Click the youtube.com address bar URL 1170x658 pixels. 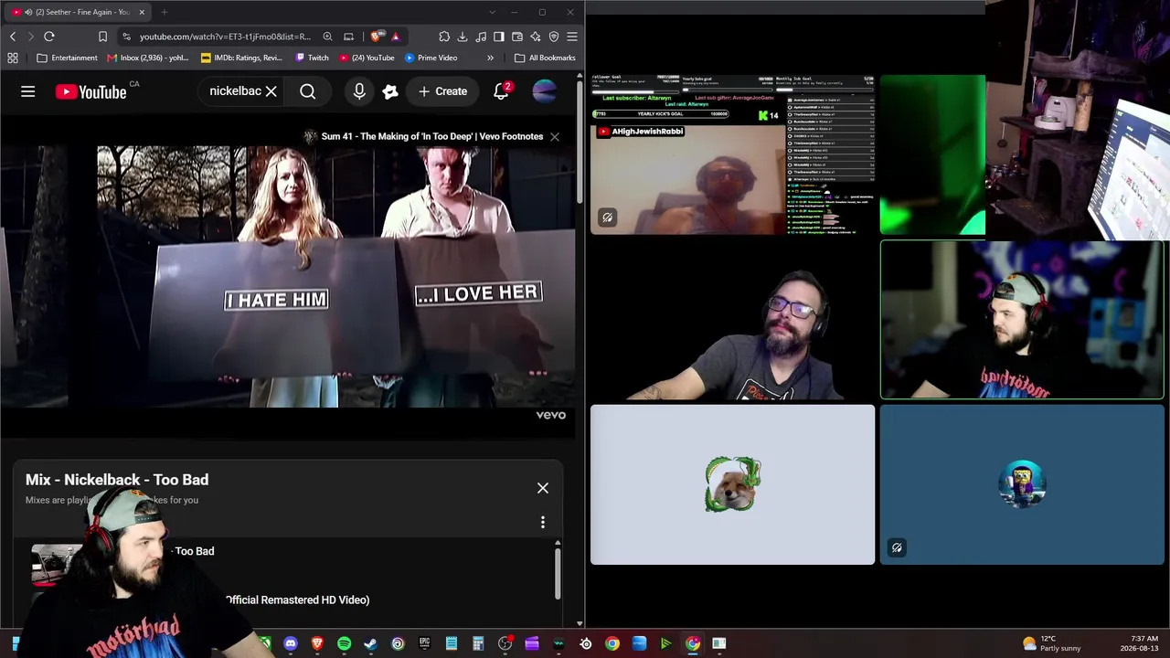pyautogui.click(x=225, y=37)
